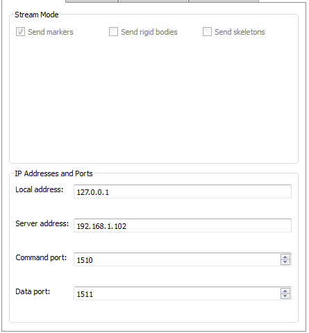The height and width of the screenshot is (333, 309).
Task: Increase Command port with up arrow
Action: [285, 257]
